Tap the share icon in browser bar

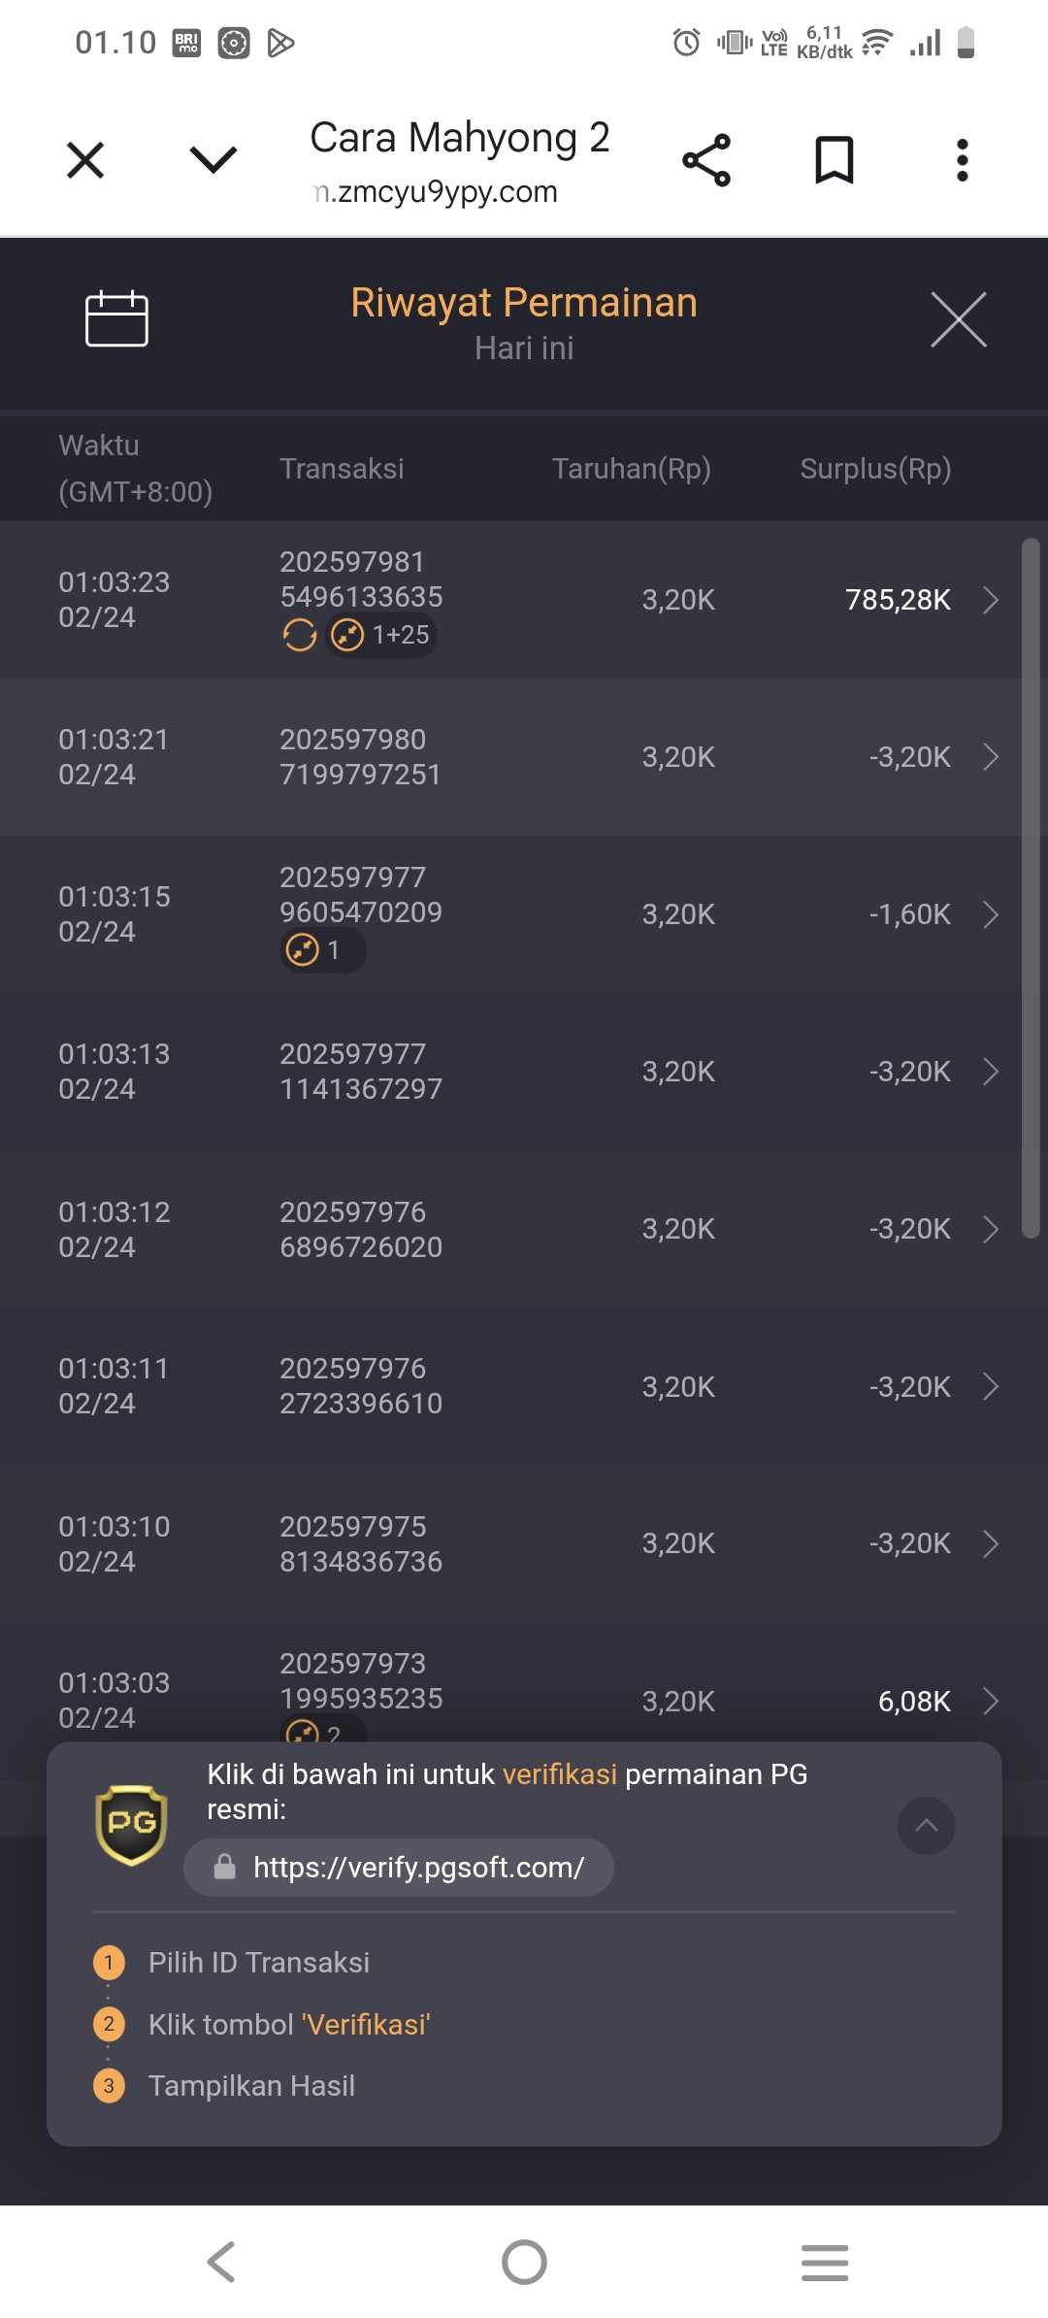706,160
